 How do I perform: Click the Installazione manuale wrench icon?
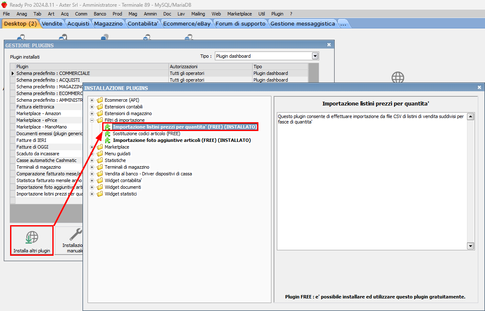point(76,234)
